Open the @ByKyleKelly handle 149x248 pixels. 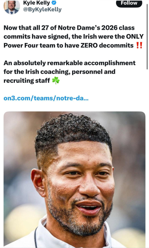[x=42, y=10]
